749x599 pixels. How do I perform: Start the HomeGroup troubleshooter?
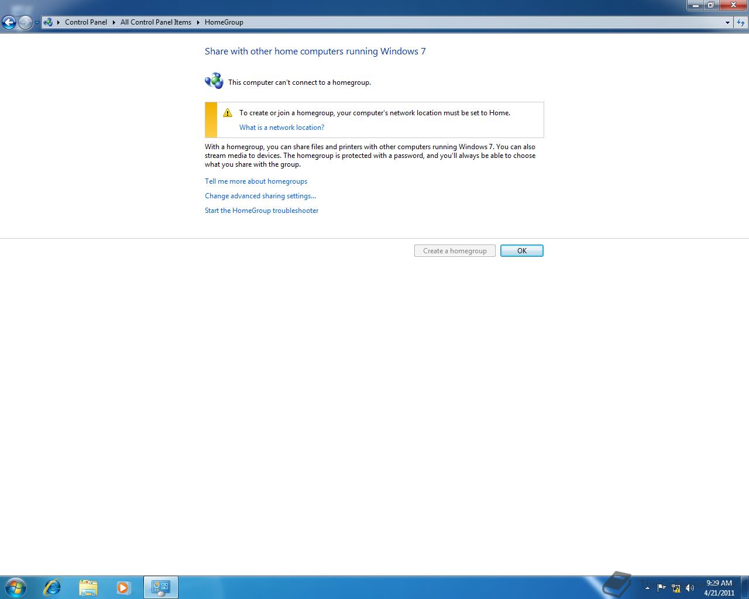pyautogui.click(x=262, y=211)
